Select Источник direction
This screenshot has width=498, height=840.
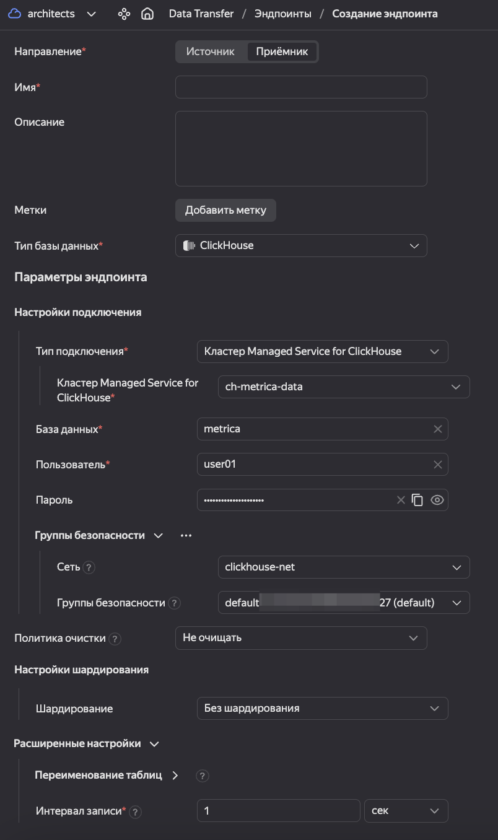(x=211, y=51)
